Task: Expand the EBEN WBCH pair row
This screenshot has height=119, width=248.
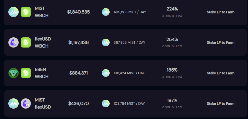Action: [x=125, y=73]
